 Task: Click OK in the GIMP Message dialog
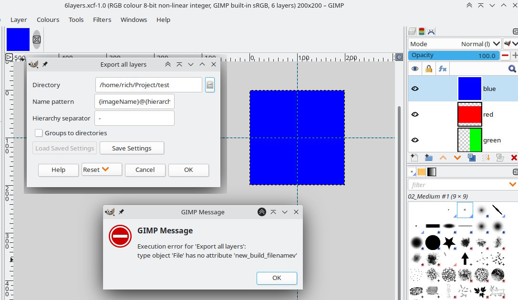[277, 278]
